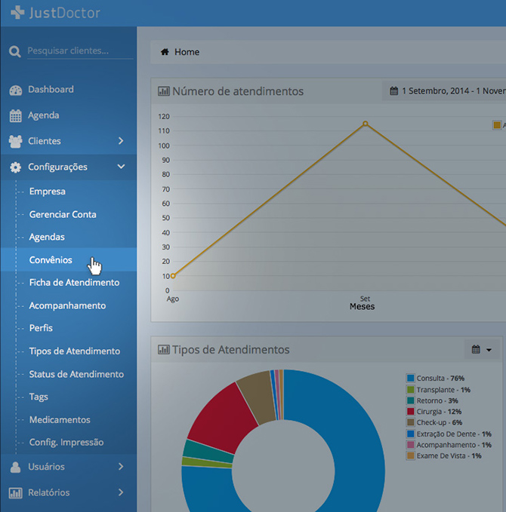Click the Transplante green legend swatch
Viewport: 506px width, 512px height.
(411, 390)
